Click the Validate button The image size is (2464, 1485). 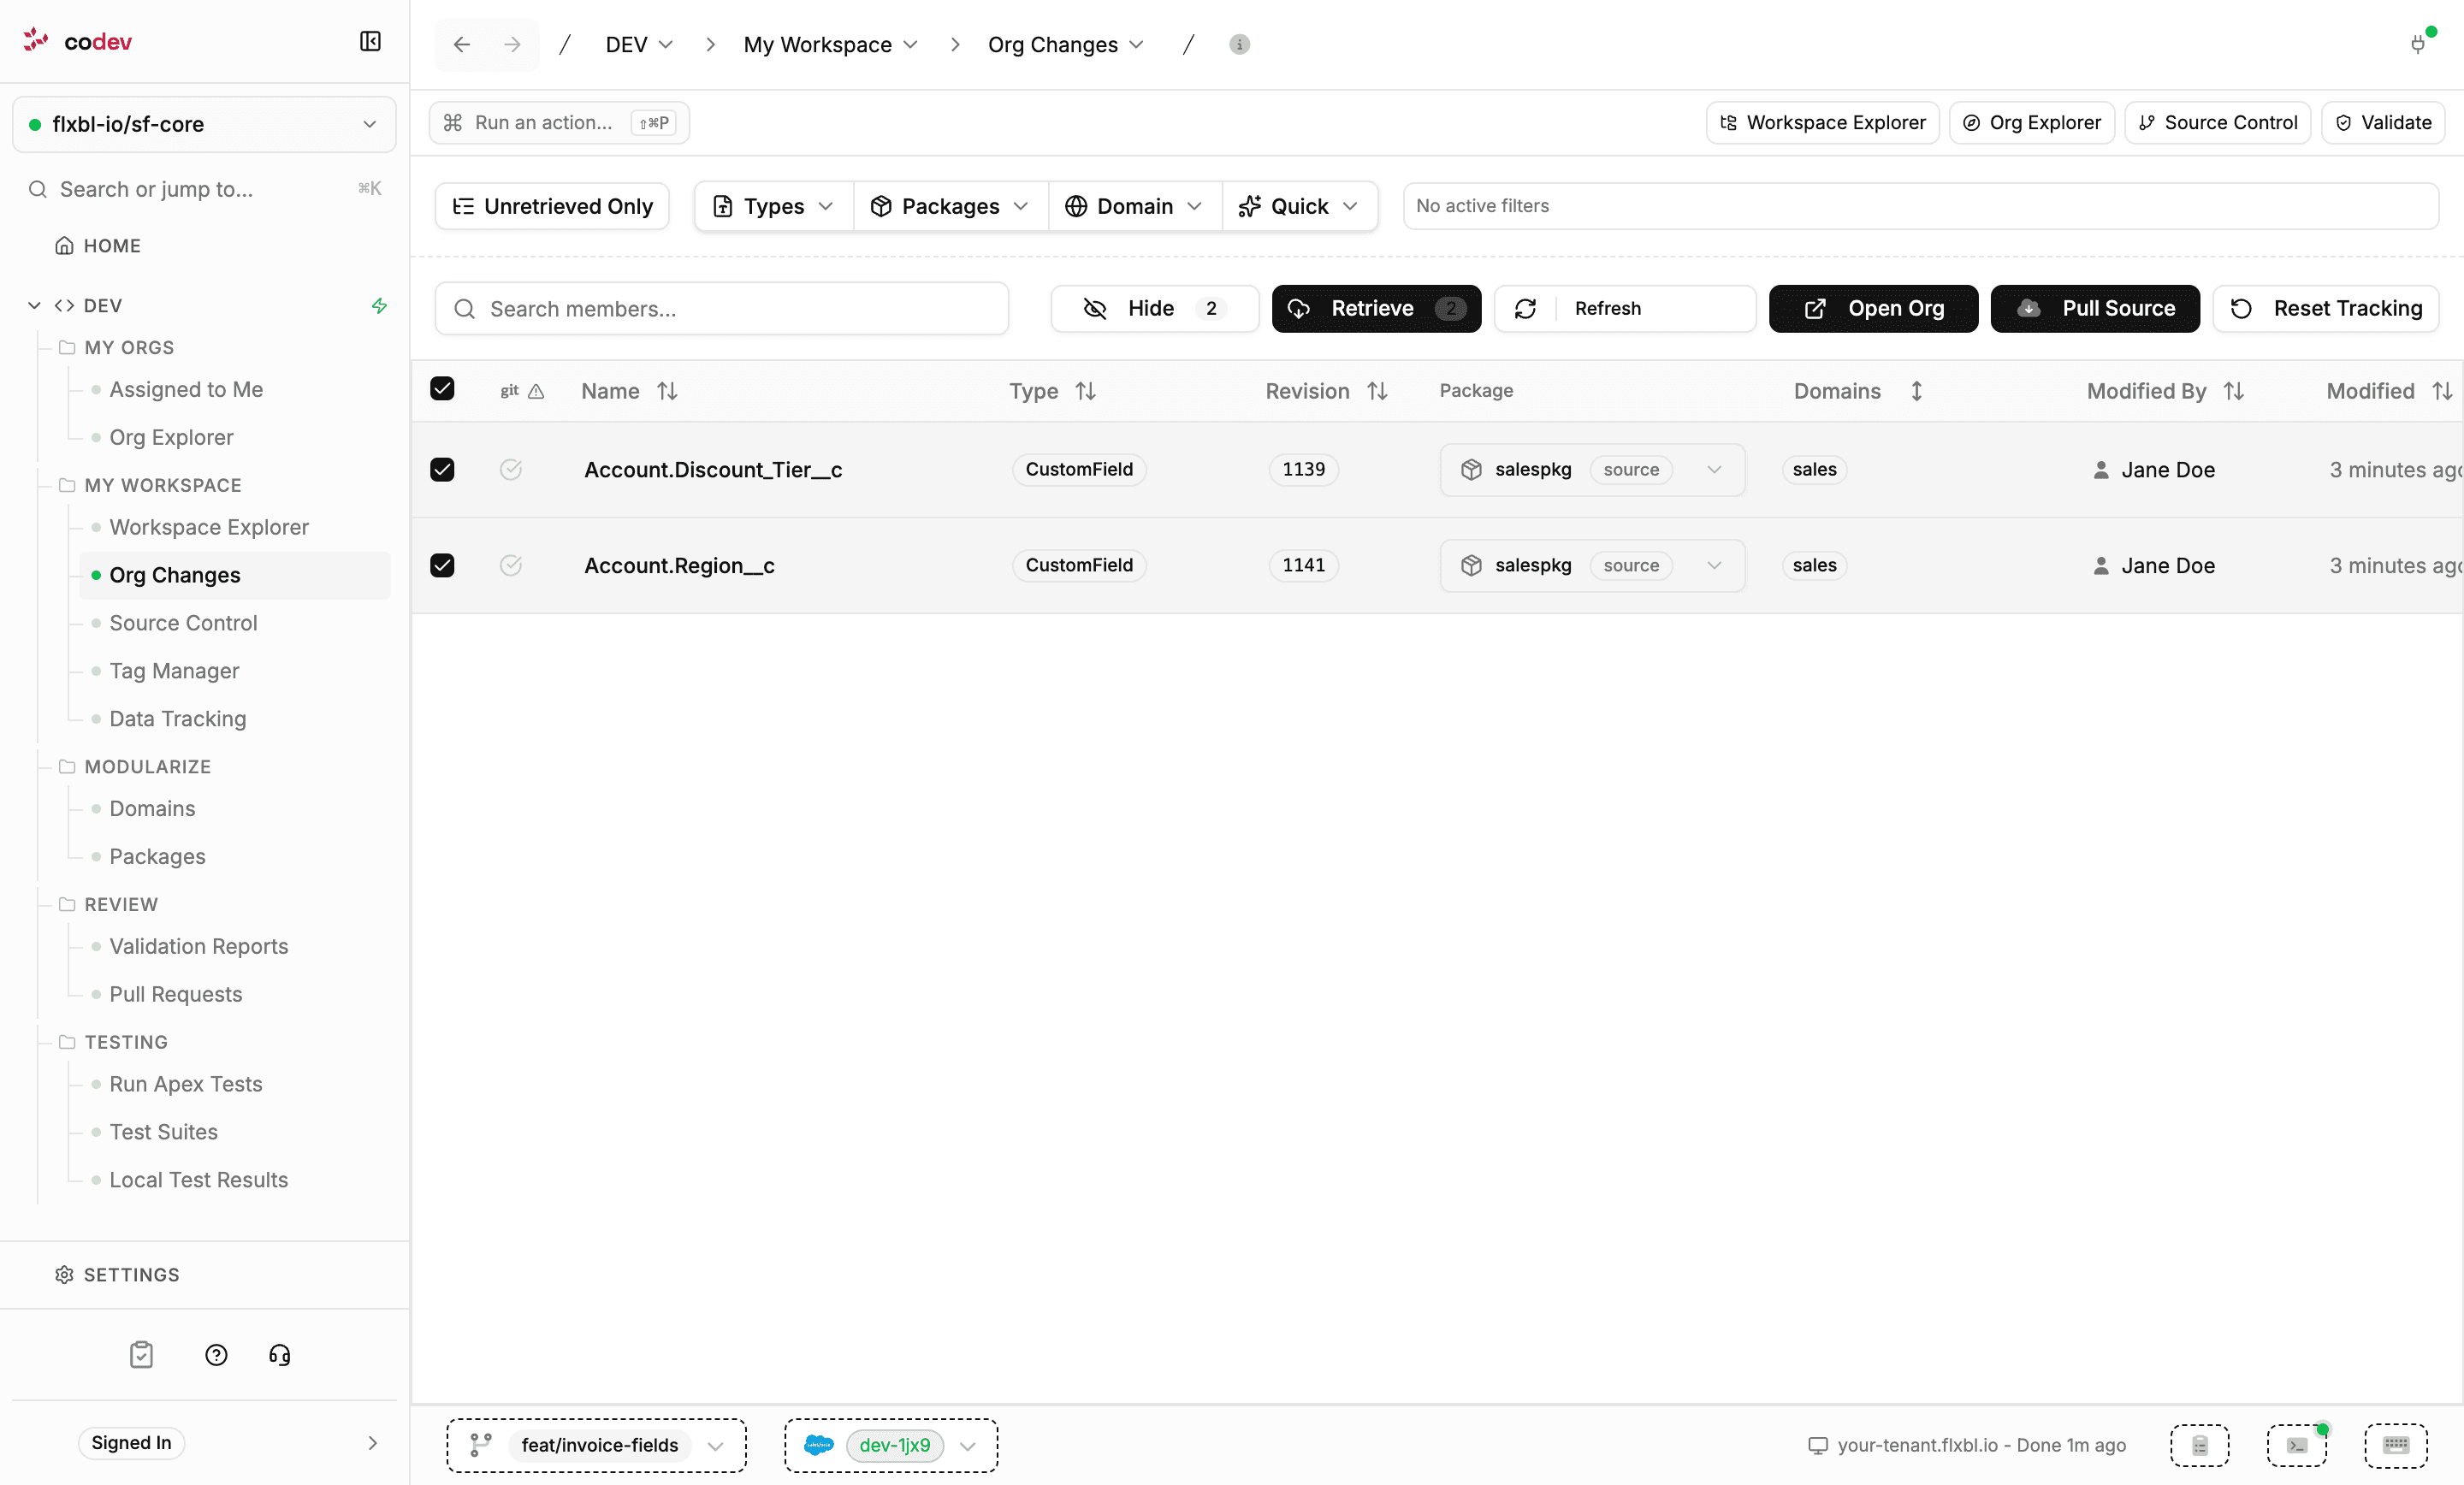pyautogui.click(x=2383, y=123)
